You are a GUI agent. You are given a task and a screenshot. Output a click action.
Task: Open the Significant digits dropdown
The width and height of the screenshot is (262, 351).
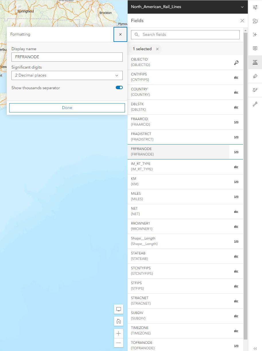point(67,75)
